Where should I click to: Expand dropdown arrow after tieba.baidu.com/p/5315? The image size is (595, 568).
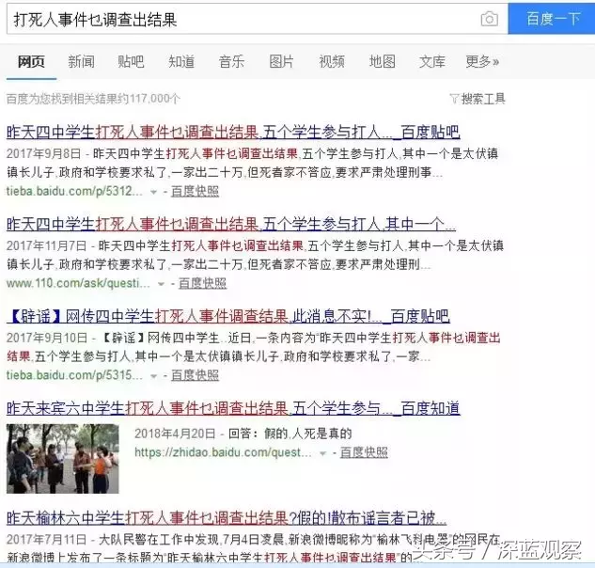153,376
